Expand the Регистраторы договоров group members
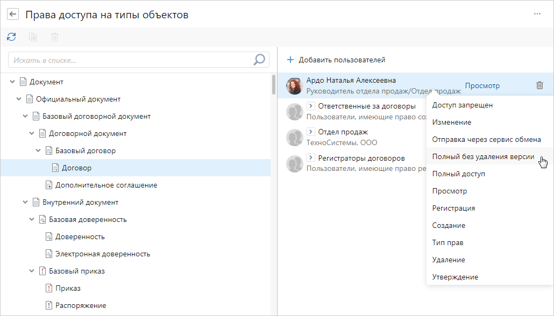 click(310, 158)
